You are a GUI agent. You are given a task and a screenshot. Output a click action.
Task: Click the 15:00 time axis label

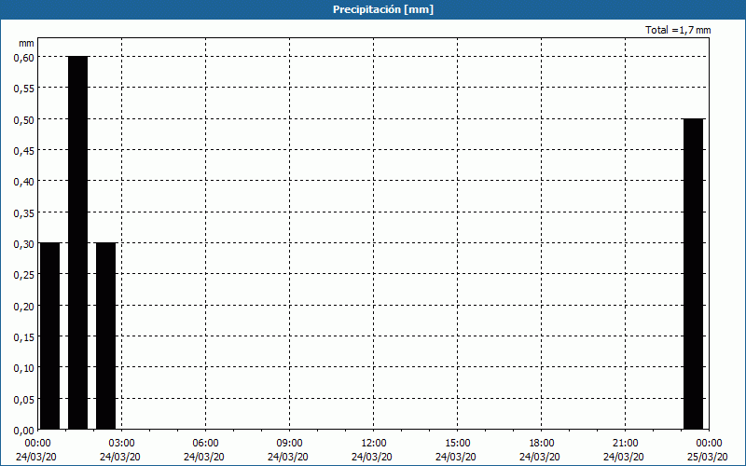pyautogui.click(x=457, y=444)
